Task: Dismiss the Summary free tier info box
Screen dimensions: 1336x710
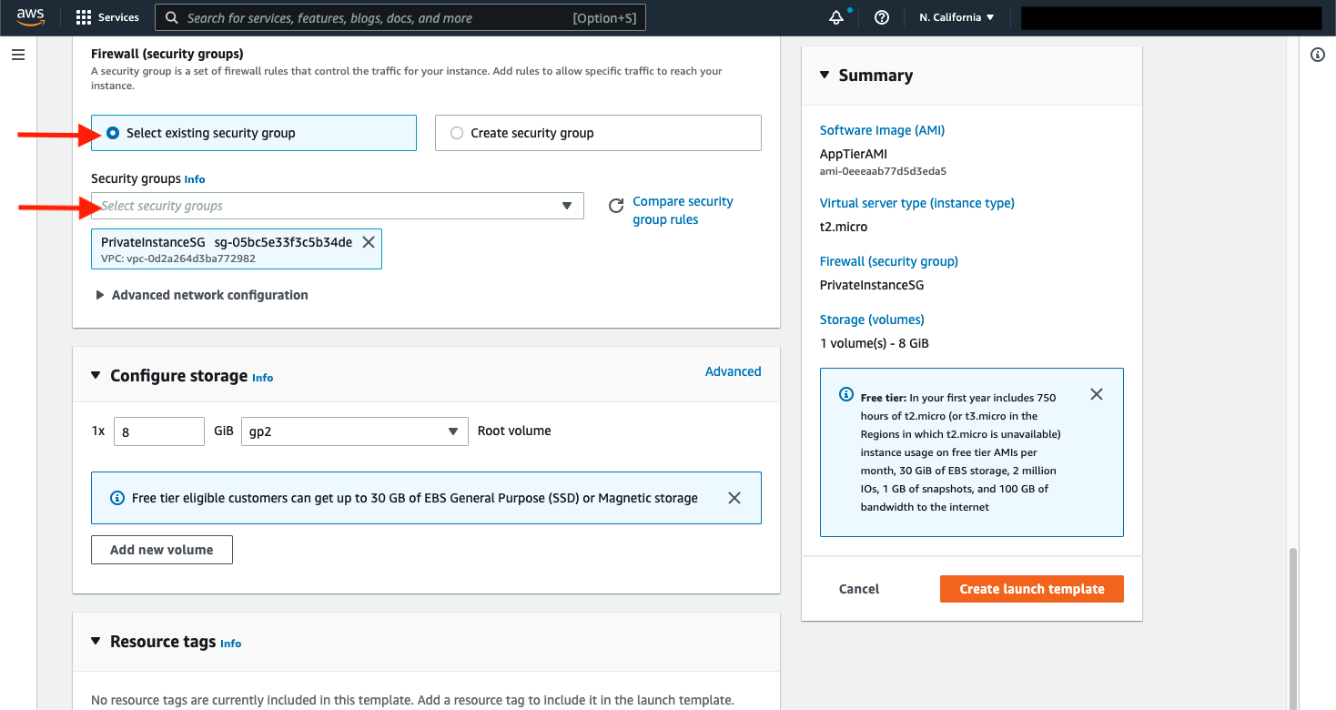Action: pos(1097,394)
